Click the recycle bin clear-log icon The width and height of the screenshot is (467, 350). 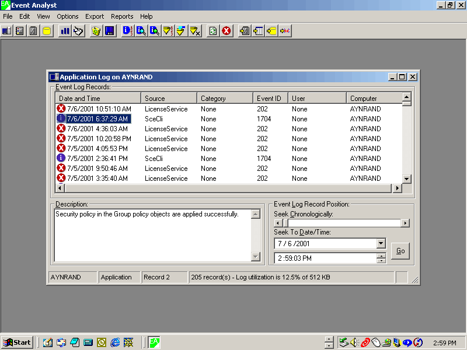click(x=96, y=31)
